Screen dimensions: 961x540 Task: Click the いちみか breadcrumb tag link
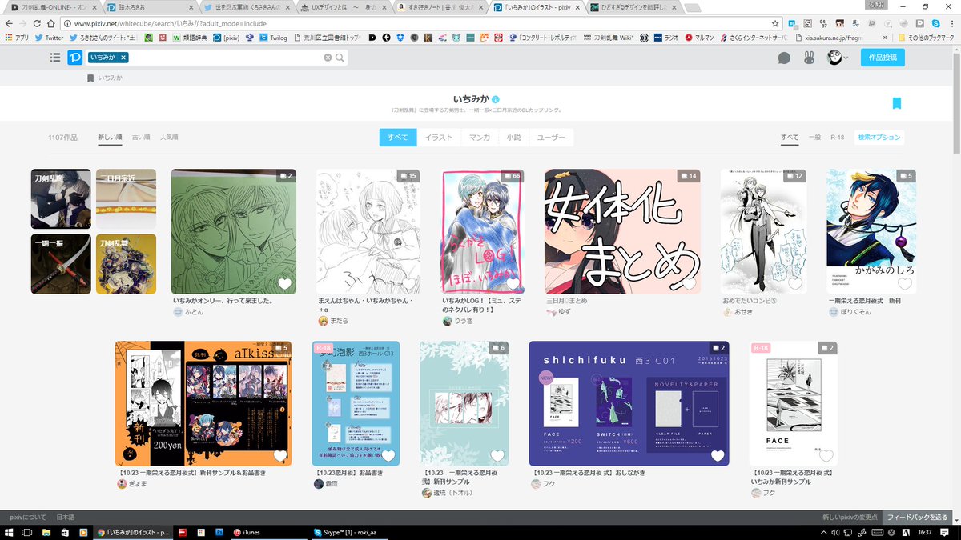pyautogui.click(x=109, y=78)
